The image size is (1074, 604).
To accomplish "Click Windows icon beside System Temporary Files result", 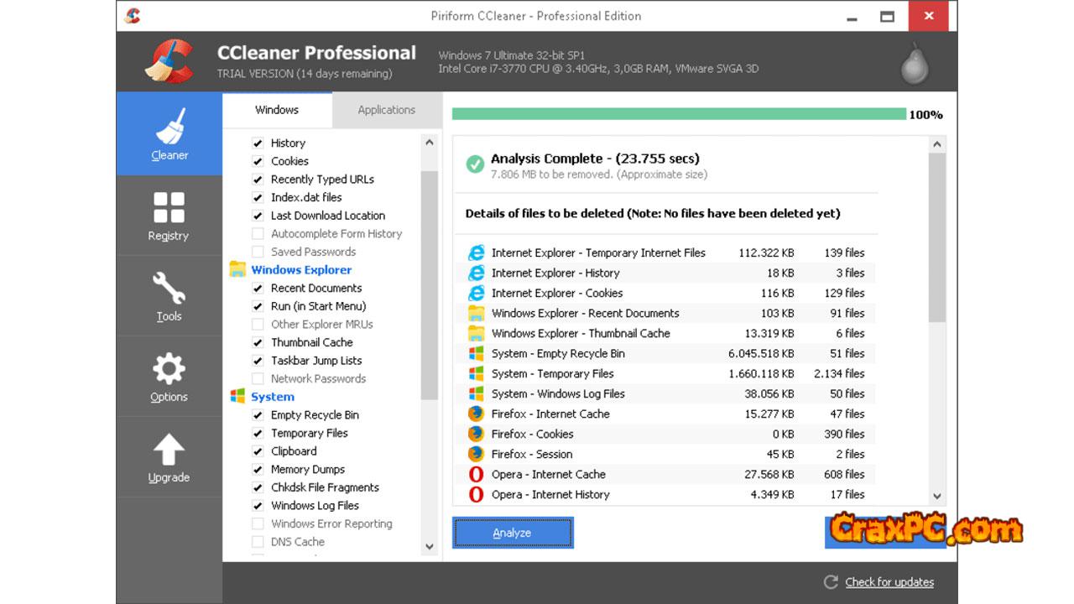I will click(476, 373).
